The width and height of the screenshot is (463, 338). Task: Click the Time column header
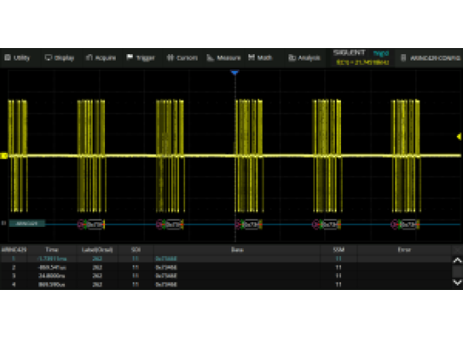coord(52,250)
